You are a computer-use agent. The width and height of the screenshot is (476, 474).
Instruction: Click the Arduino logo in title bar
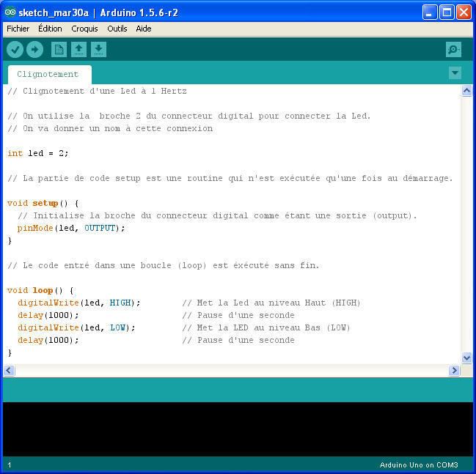tap(10, 12)
